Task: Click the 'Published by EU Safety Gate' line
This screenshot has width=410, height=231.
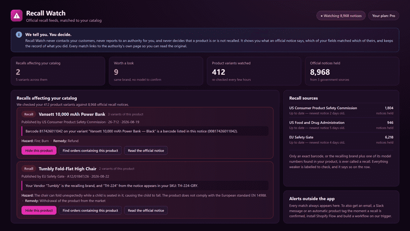Action: pos(65,176)
